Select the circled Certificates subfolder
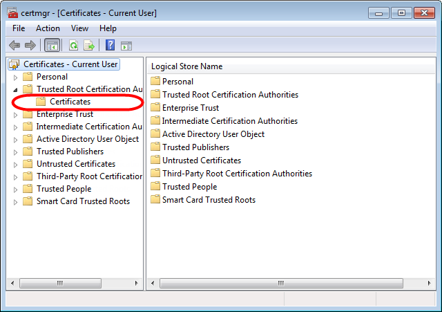Image resolution: width=442 pixels, height=312 pixels. 70,102
